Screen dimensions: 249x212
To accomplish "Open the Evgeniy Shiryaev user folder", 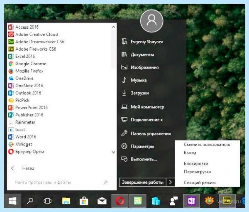I will click(x=142, y=42).
